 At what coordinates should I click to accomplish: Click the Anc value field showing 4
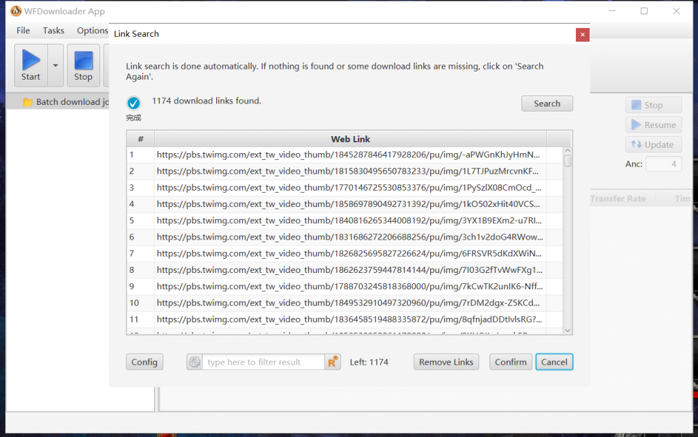click(x=664, y=164)
